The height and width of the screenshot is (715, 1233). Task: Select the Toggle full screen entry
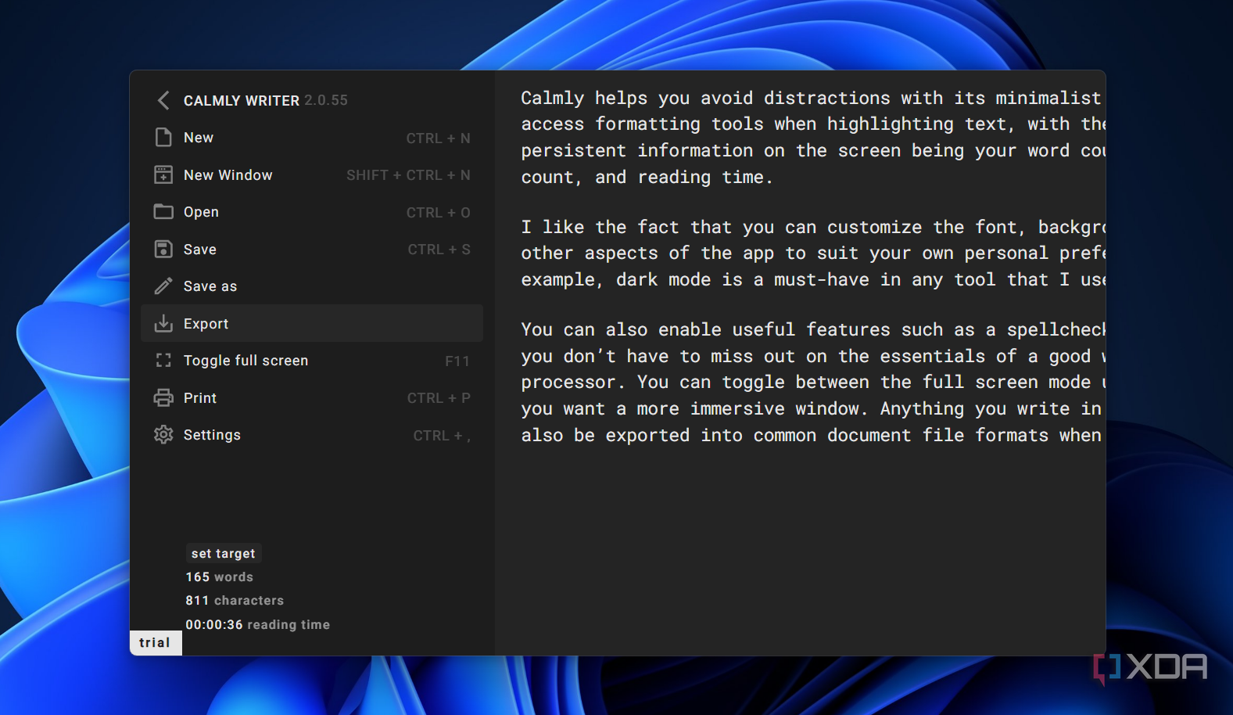click(312, 361)
